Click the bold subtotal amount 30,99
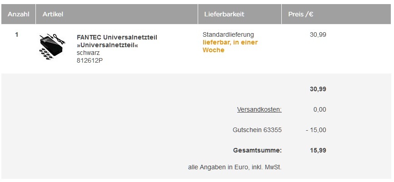 [318, 89]
